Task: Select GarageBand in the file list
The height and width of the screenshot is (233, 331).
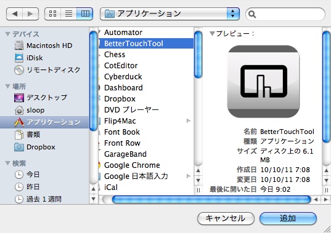Action: tap(146, 154)
